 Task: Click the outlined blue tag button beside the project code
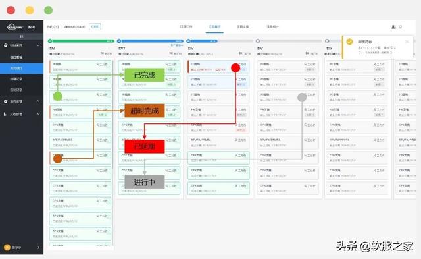point(95,26)
